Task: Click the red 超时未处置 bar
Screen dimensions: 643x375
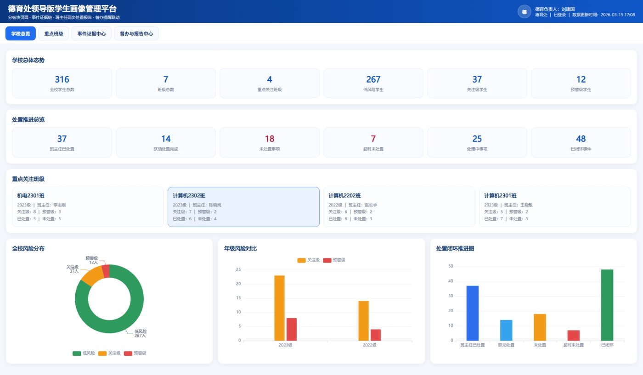Action: (x=573, y=336)
